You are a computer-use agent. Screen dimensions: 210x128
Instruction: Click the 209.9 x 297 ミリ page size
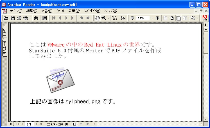click(x=57, y=124)
